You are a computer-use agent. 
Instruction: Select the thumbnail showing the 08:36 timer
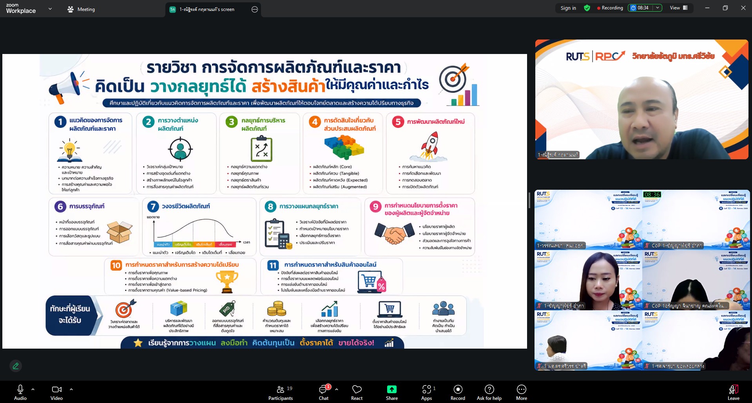click(x=696, y=219)
